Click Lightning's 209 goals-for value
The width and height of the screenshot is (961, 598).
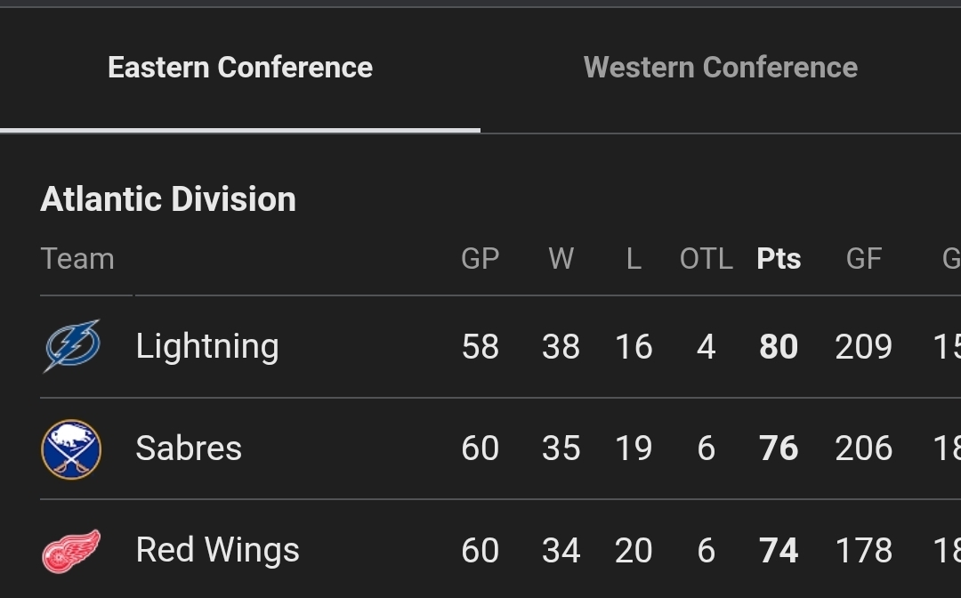(863, 346)
